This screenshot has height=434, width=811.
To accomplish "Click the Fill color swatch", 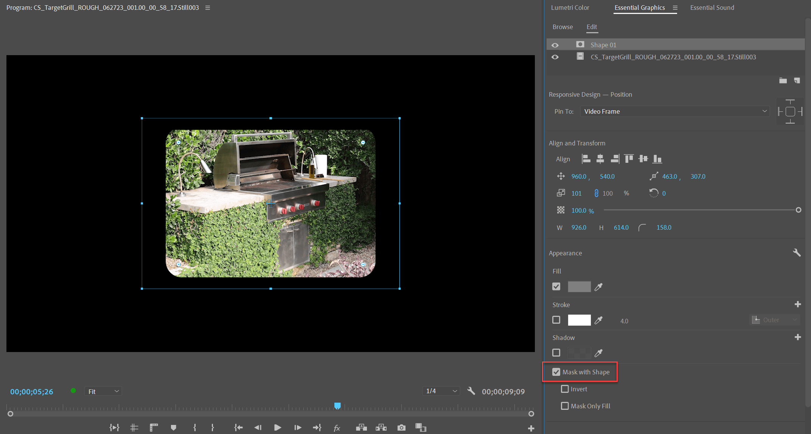I will (x=579, y=287).
